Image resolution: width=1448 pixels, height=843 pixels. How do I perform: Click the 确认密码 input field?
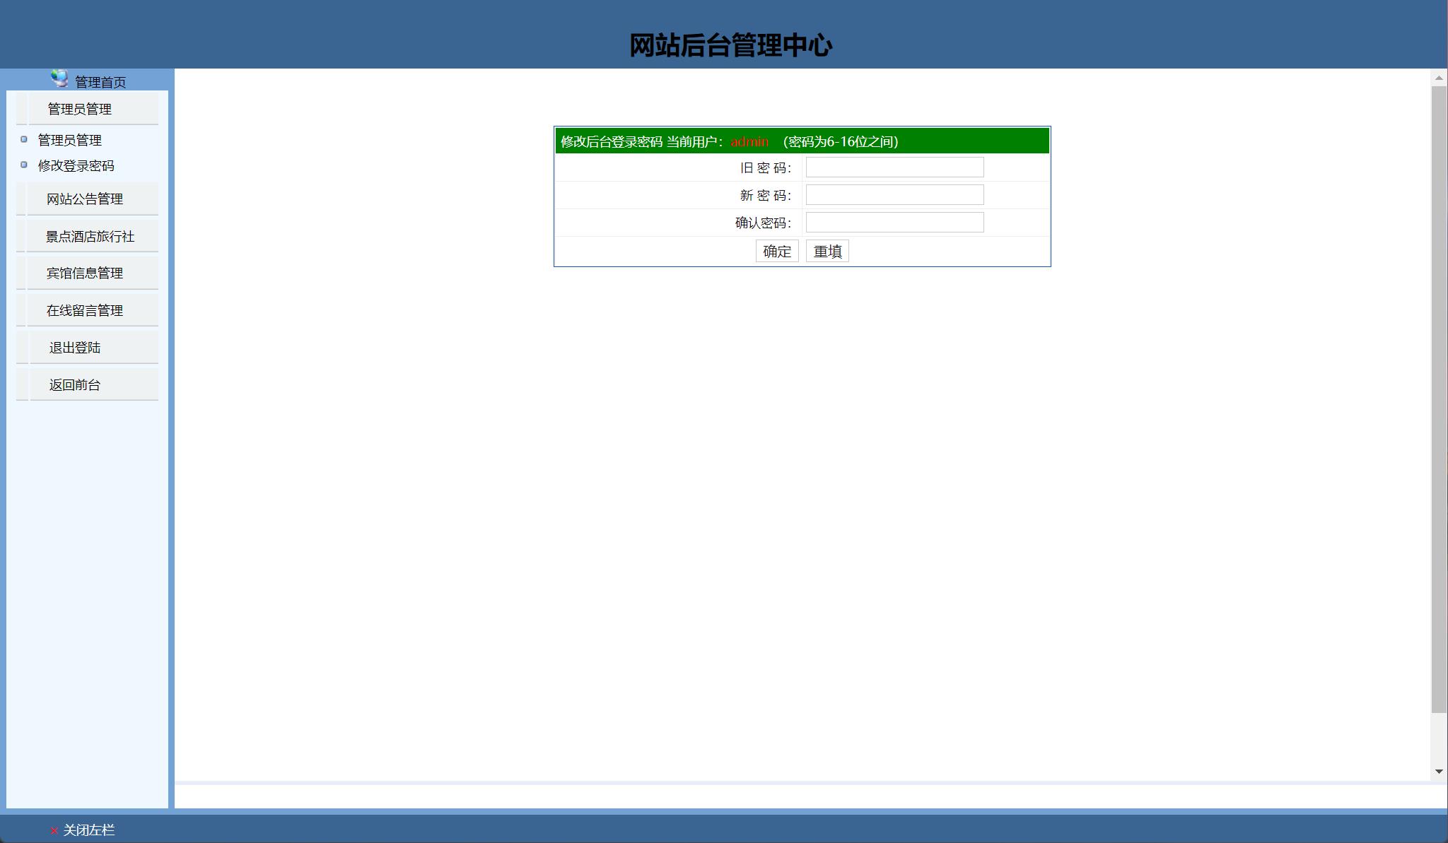(x=894, y=223)
